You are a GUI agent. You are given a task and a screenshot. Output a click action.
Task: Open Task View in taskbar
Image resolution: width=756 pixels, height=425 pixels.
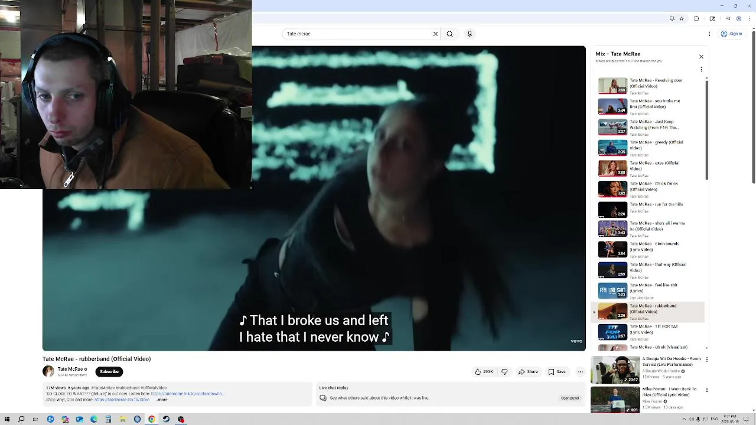point(35,419)
